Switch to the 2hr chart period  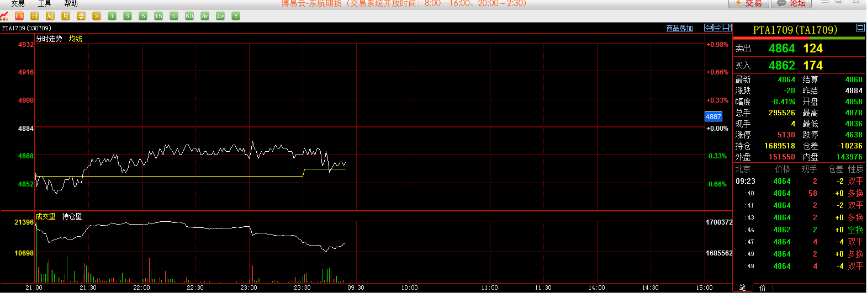pyautogui.click(x=205, y=16)
